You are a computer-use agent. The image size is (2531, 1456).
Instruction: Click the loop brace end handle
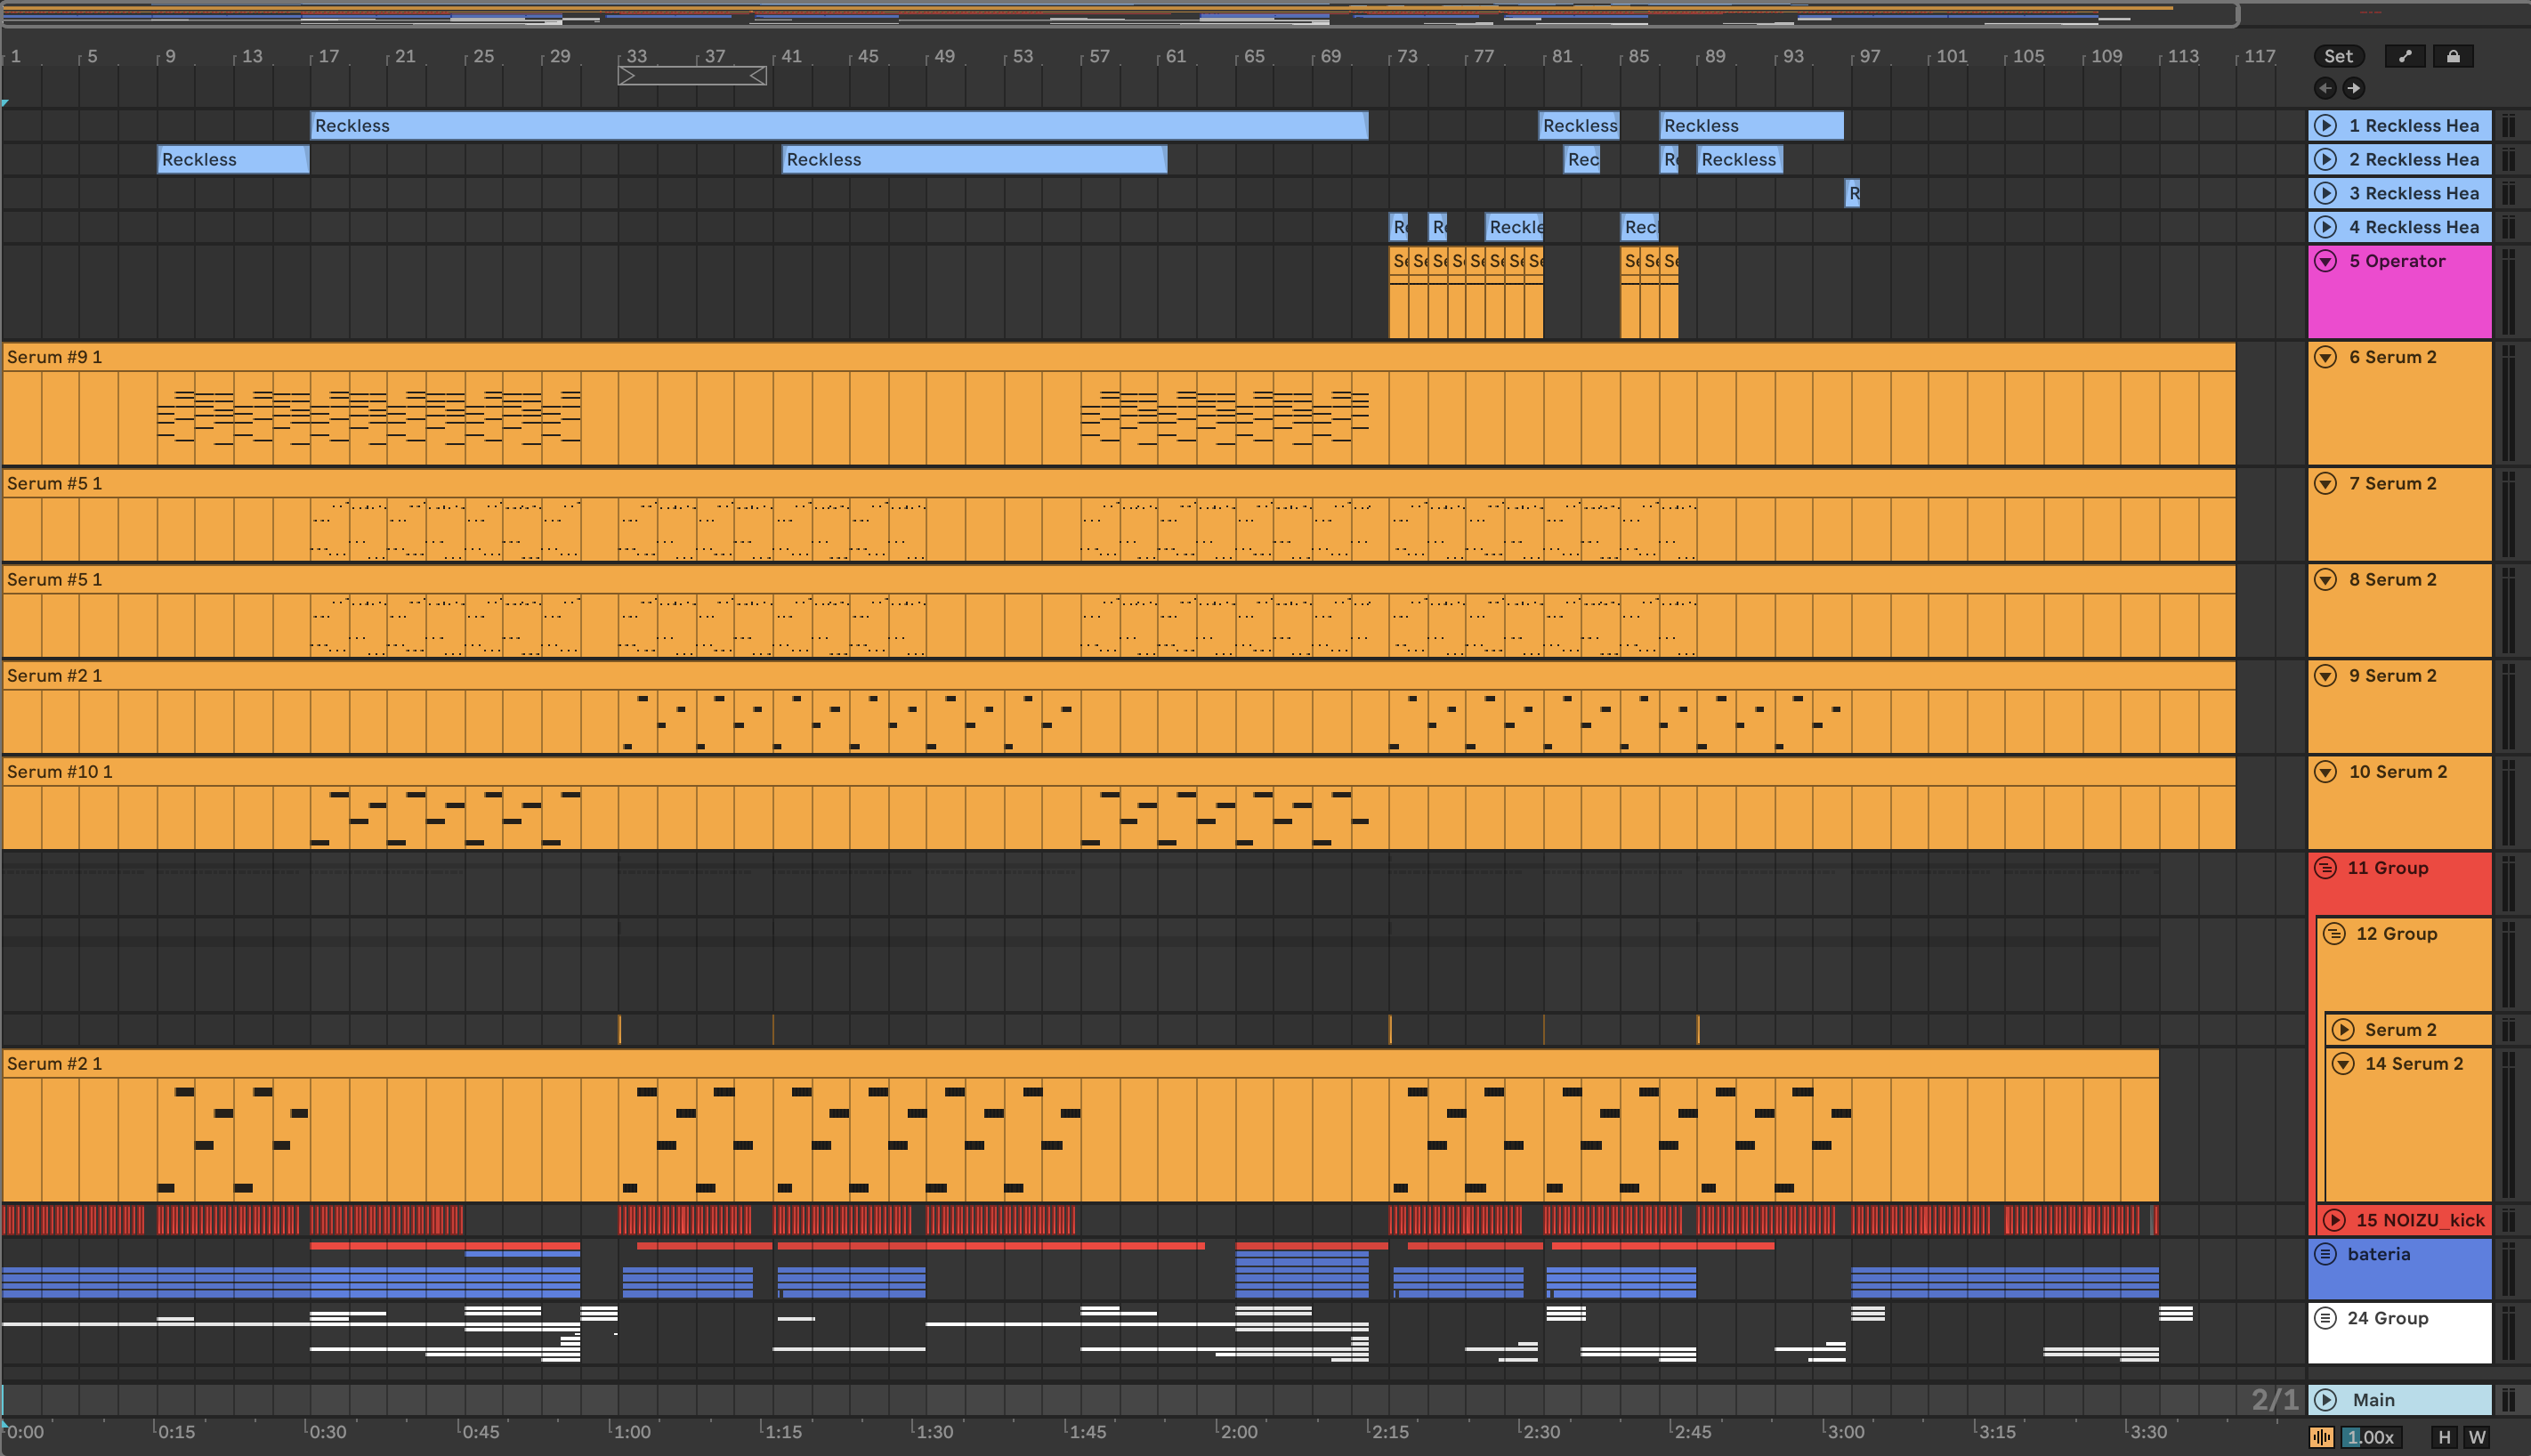(x=759, y=76)
